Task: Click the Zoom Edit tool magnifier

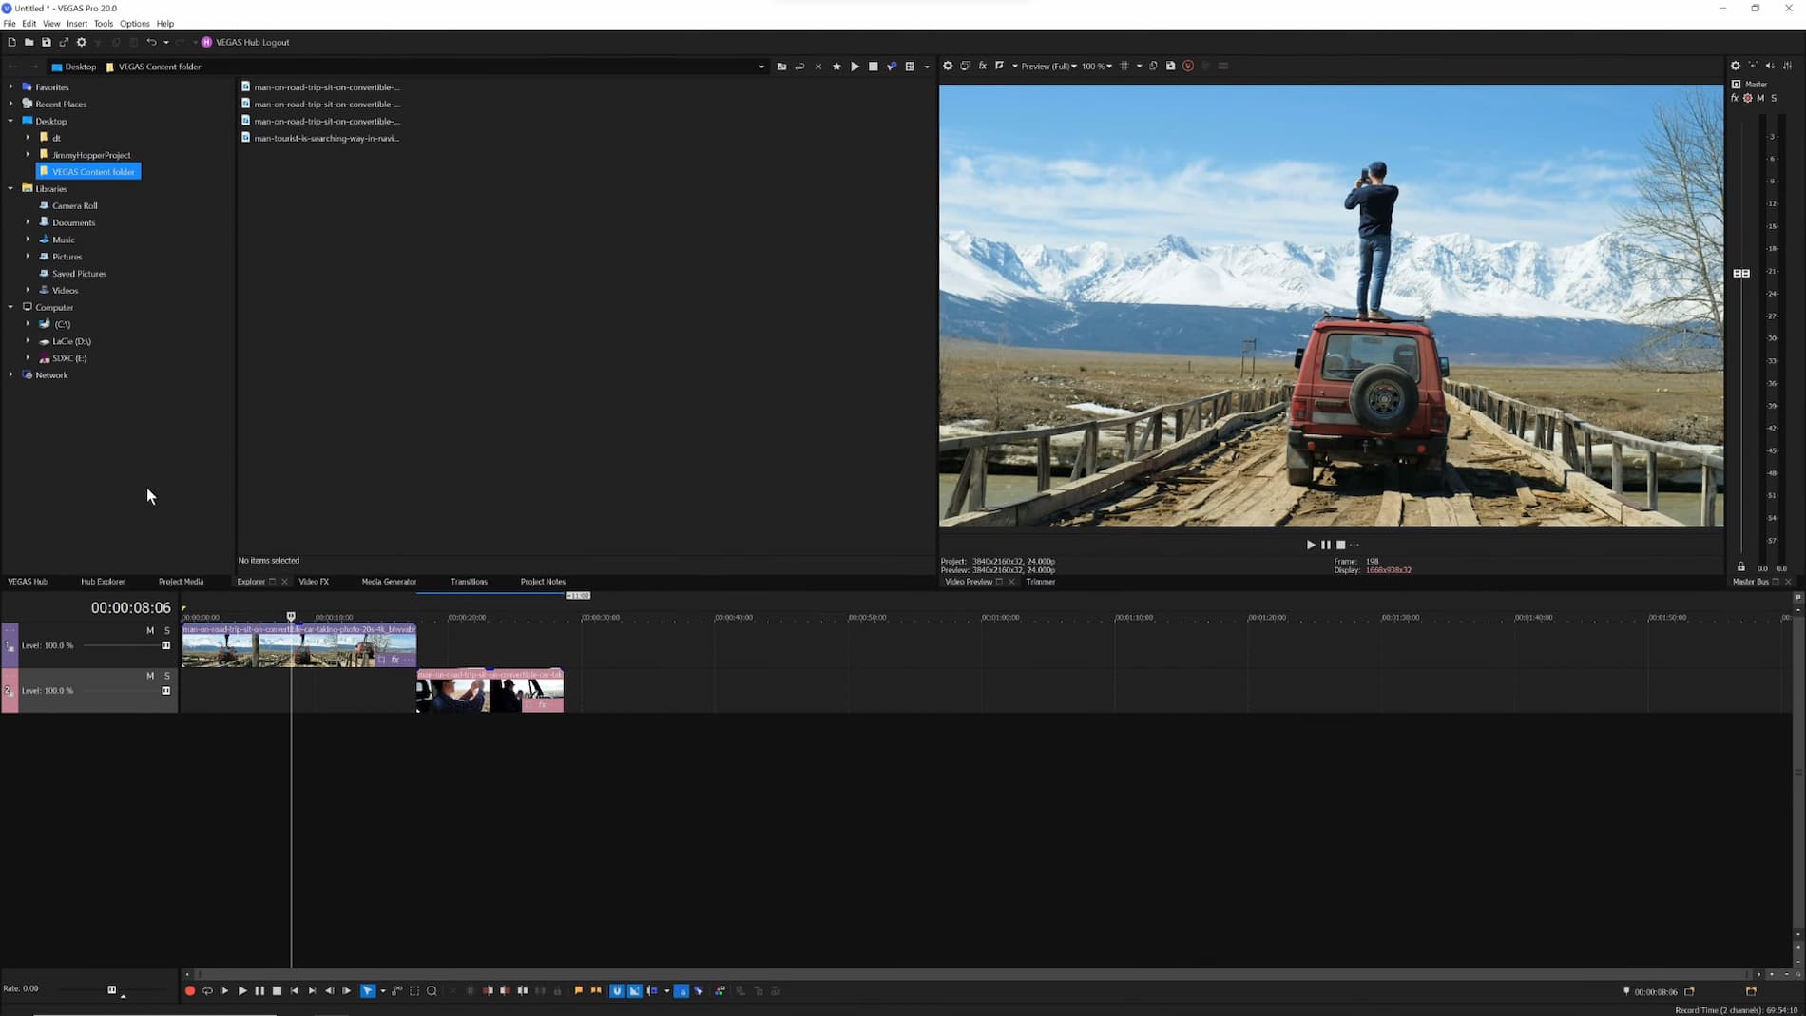Action: click(x=432, y=990)
